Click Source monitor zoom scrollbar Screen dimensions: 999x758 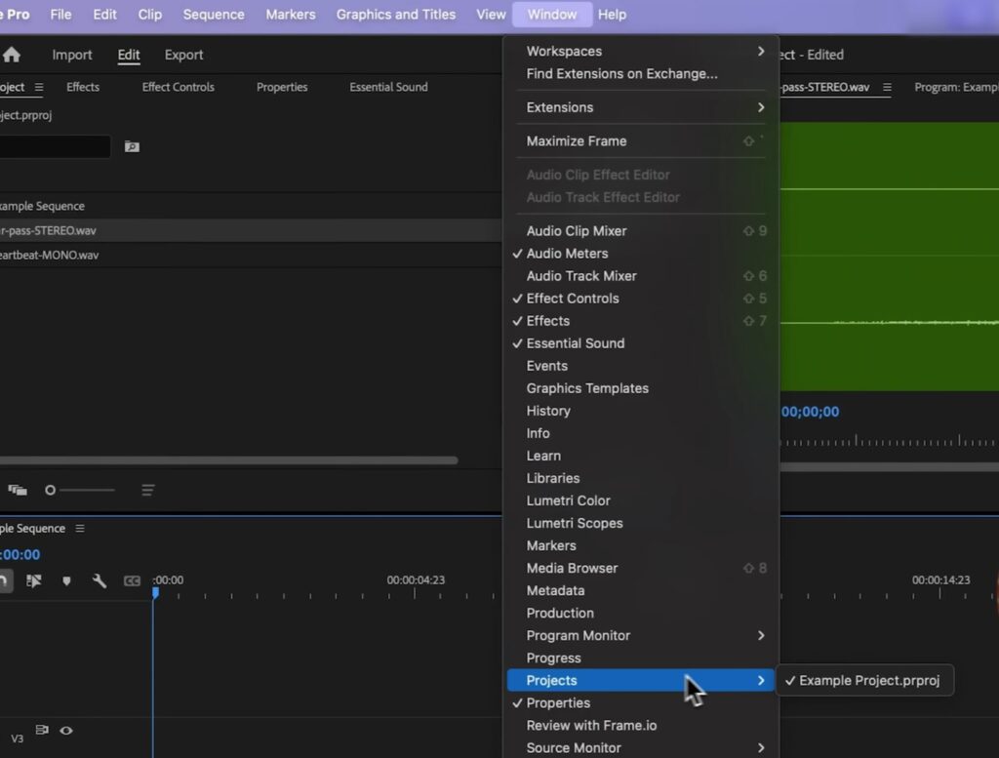[x=889, y=467]
